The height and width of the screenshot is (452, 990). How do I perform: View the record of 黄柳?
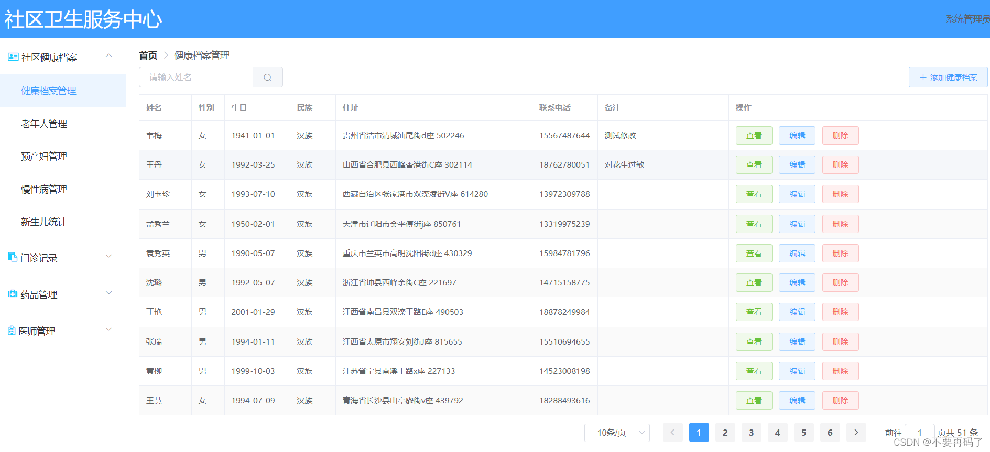click(754, 371)
